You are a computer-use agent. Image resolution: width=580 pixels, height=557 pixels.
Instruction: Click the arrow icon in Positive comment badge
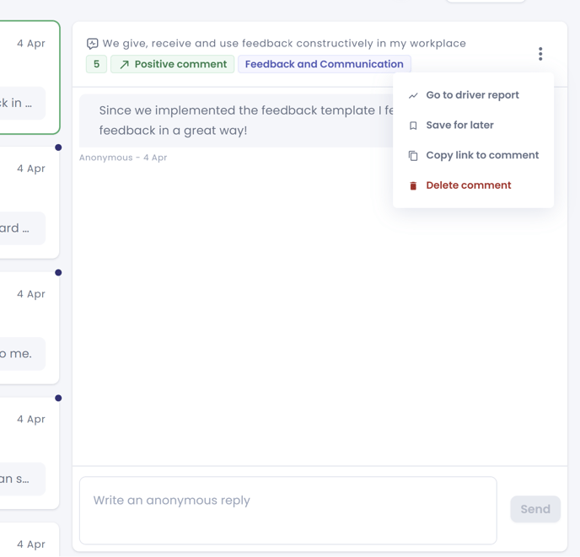pyautogui.click(x=124, y=64)
